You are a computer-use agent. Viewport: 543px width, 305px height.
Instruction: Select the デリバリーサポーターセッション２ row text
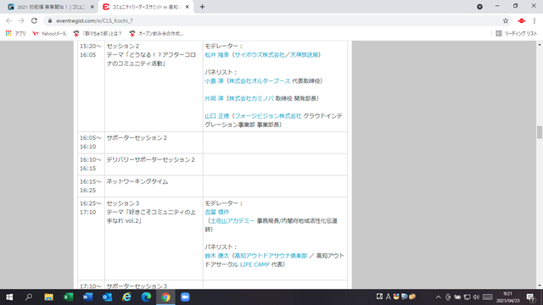tap(150, 159)
